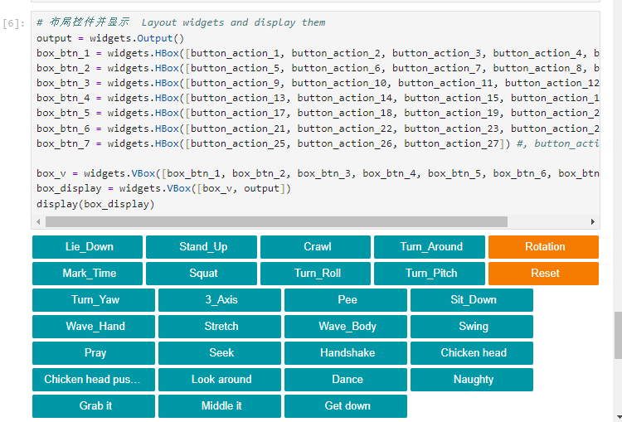Start the Wave_Hand action
This screenshot has width=622, height=422.
[x=94, y=327]
